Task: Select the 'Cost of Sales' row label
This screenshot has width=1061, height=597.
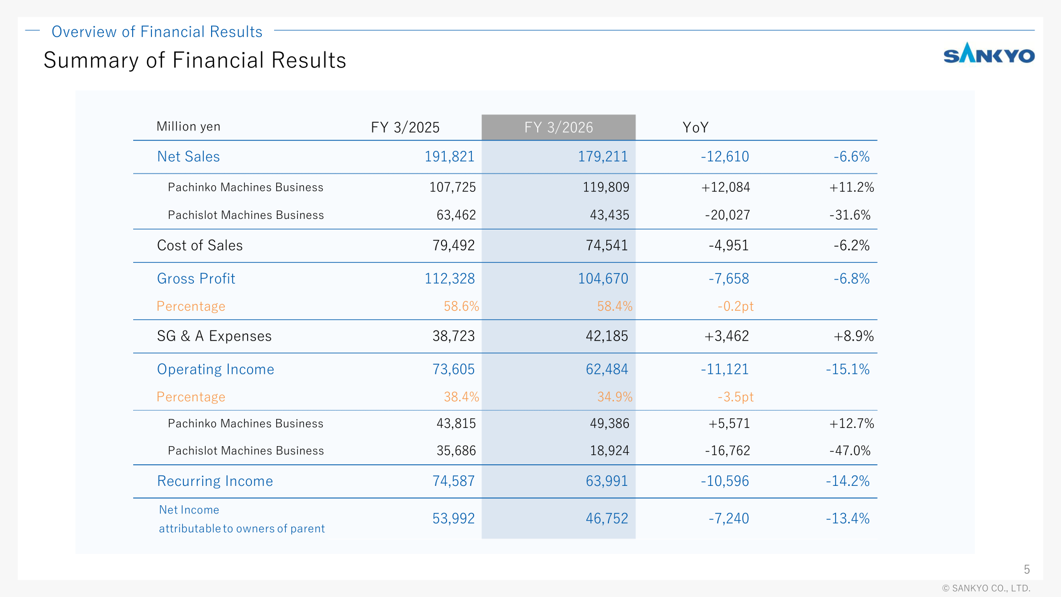Action: [x=200, y=245]
